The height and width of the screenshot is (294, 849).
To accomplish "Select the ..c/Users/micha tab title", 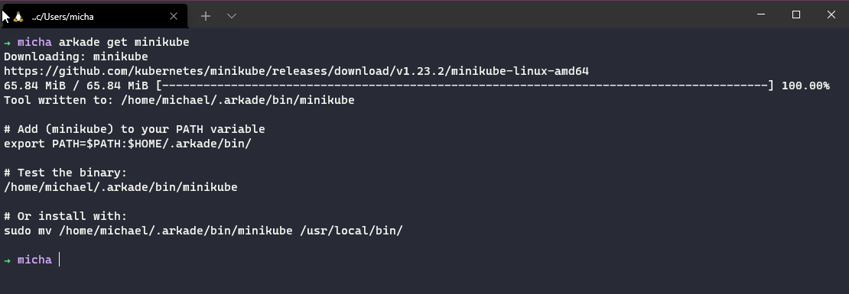I will (x=62, y=17).
